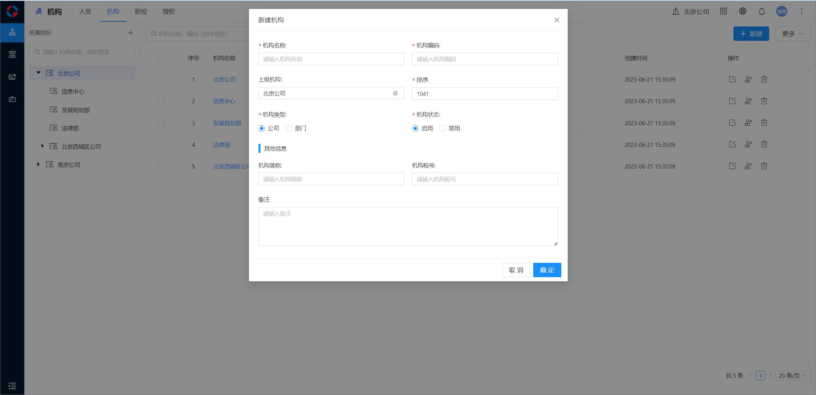Click edit icon for 北京公司 row
The width and height of the screenshot is (816, 395).
(732, 79)
